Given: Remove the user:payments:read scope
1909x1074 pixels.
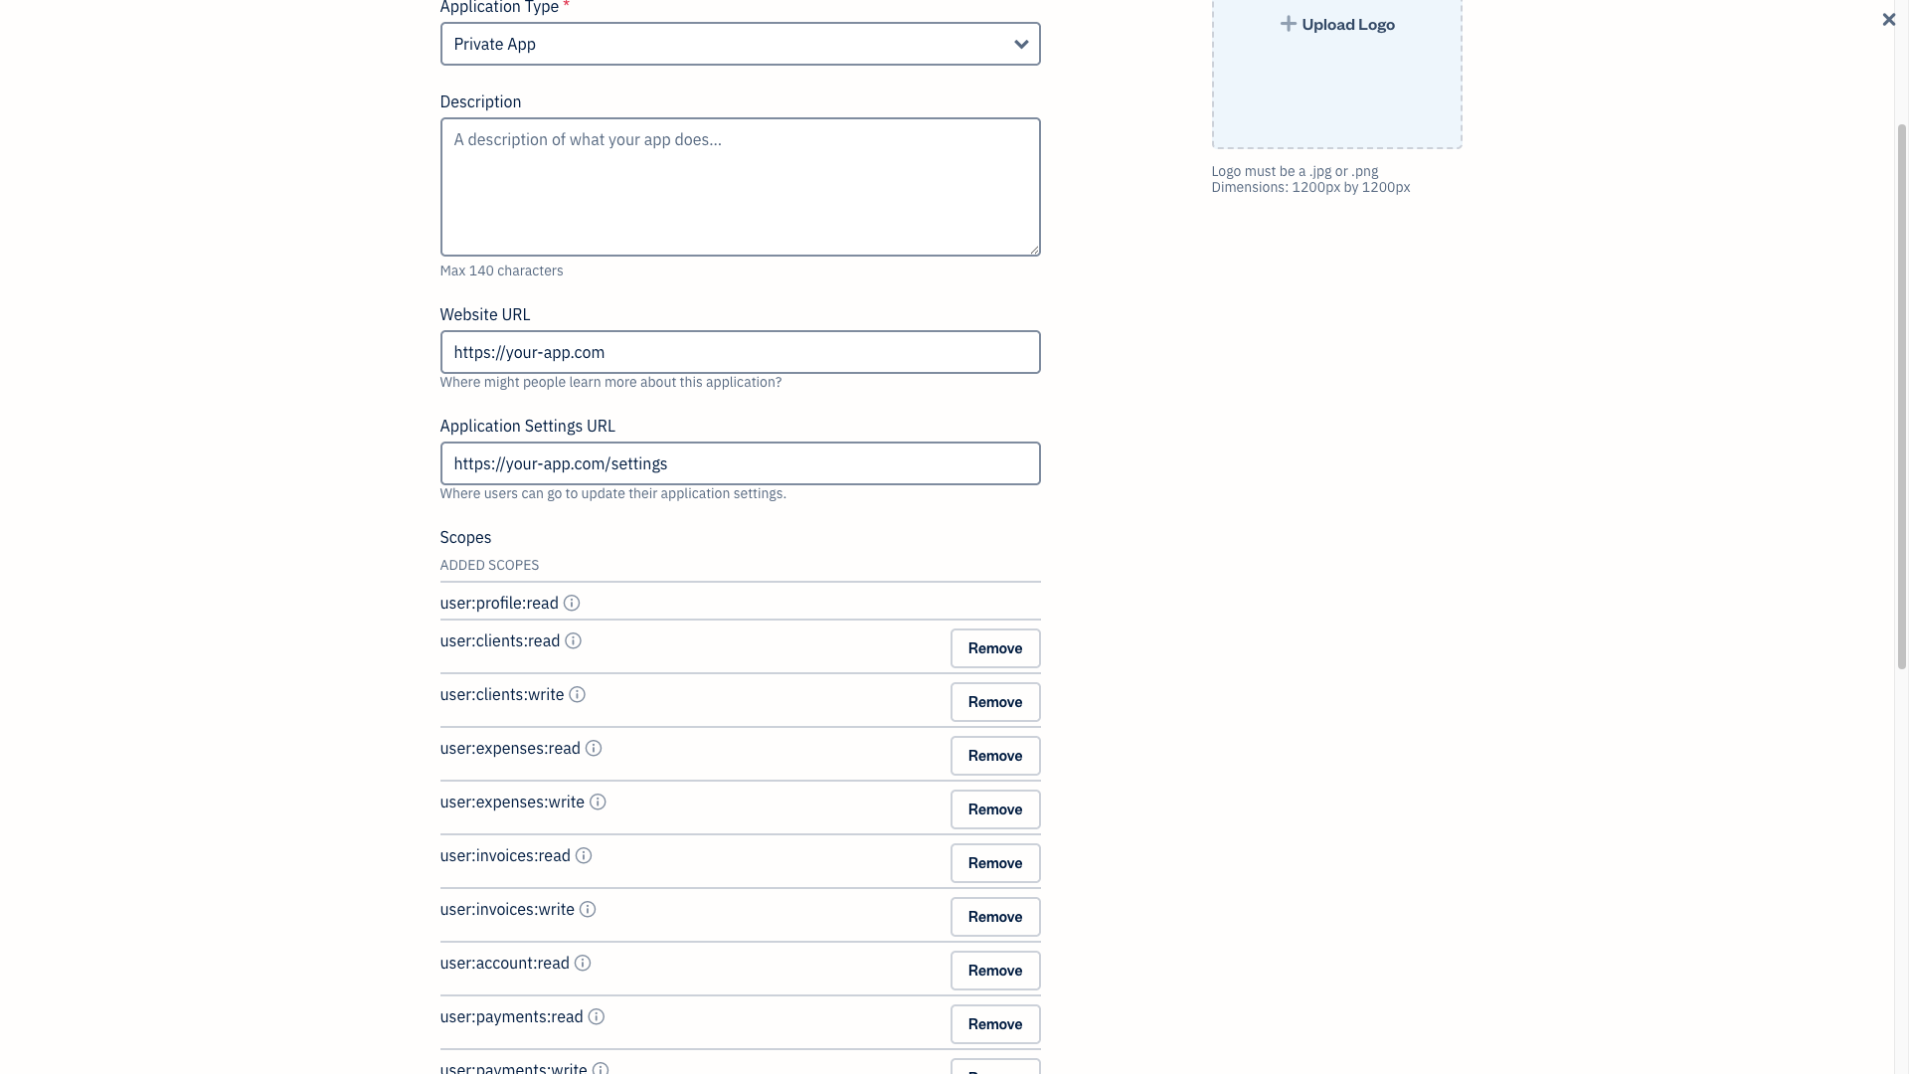Looking at the screenshot, I should tap(995, 1024).
